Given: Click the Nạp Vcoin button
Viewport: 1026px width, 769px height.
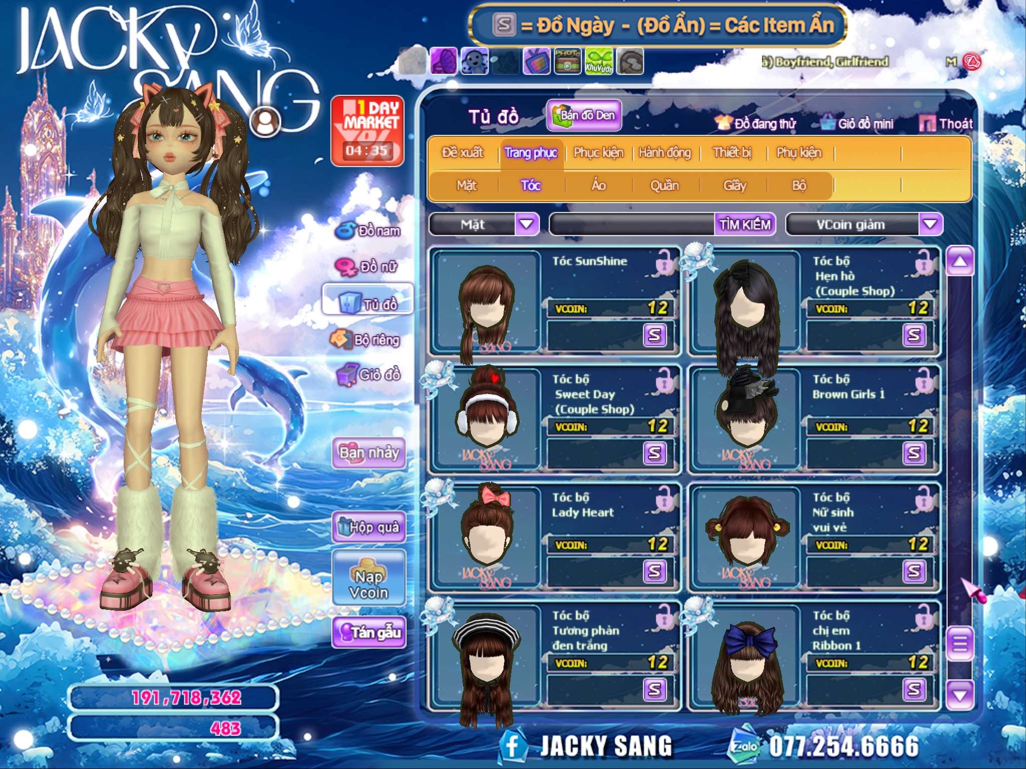Looking at the screenshot, I should [369, 577].
